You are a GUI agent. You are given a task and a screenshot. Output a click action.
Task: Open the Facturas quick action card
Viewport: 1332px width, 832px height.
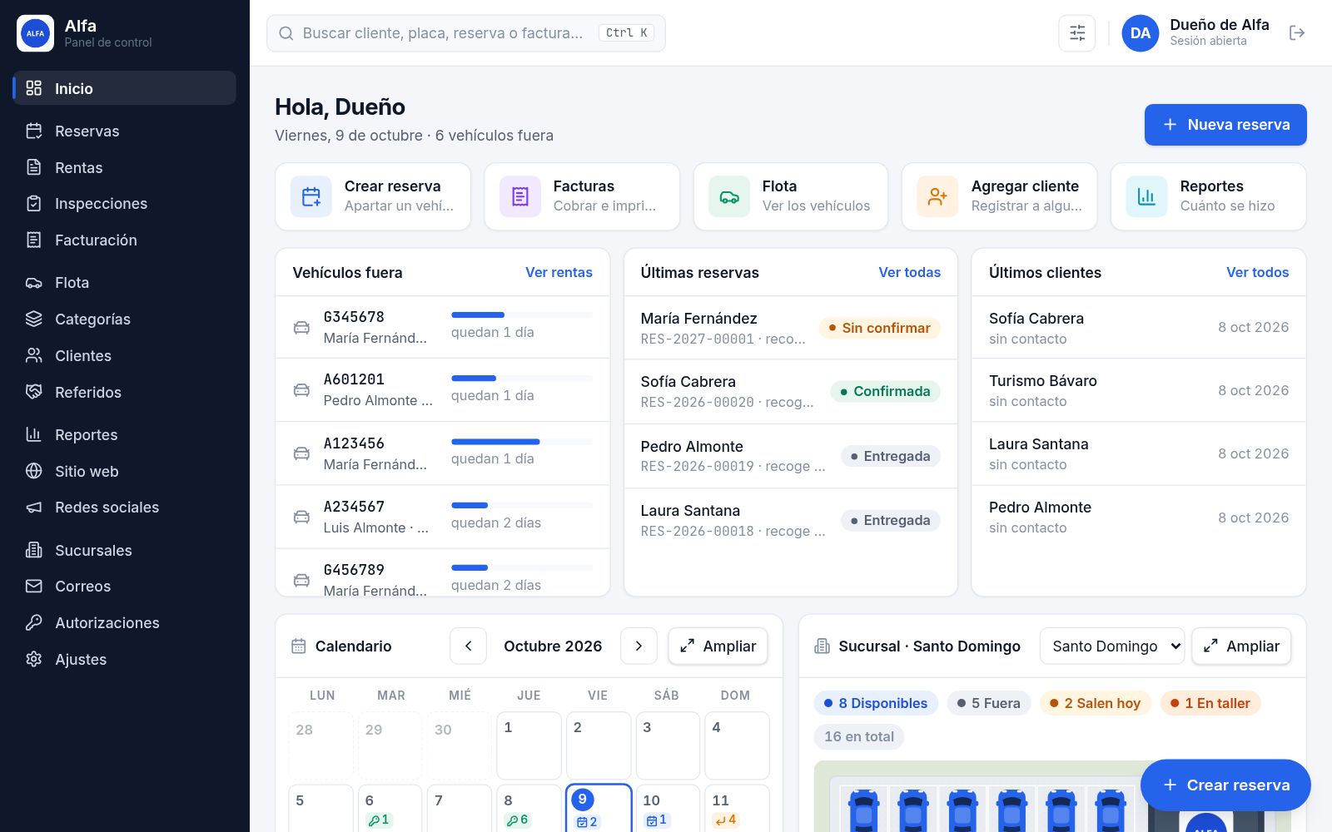coord(582,196)
